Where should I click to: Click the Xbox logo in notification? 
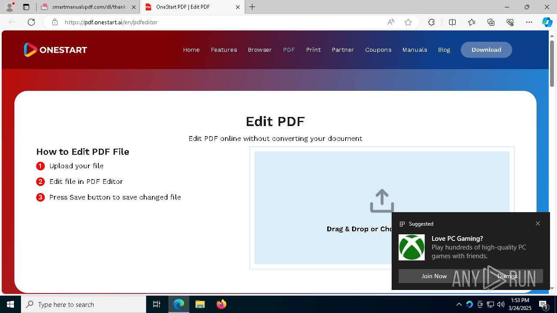click(412, 247)
